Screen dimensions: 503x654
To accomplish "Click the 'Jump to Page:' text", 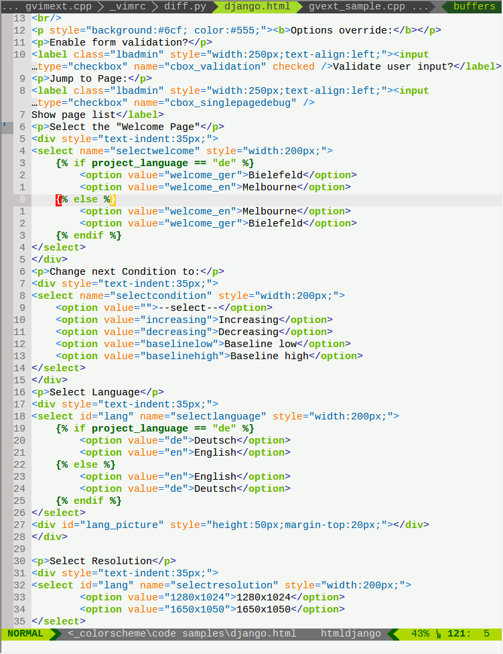I will click(x=88, y=79).
